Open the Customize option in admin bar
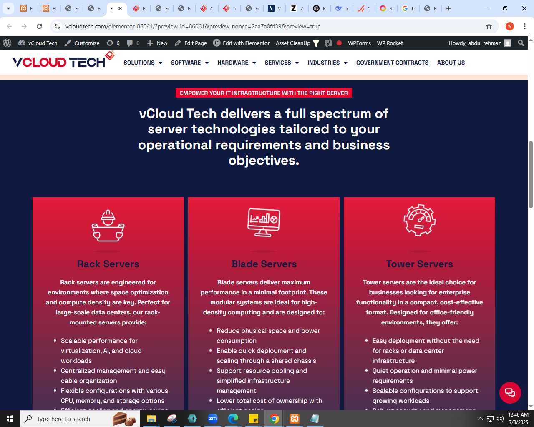 [82, 43]
